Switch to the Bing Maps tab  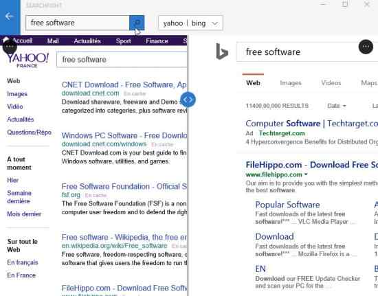point(369,83)
